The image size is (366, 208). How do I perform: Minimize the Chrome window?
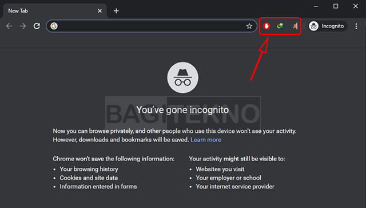click(316, 6)
